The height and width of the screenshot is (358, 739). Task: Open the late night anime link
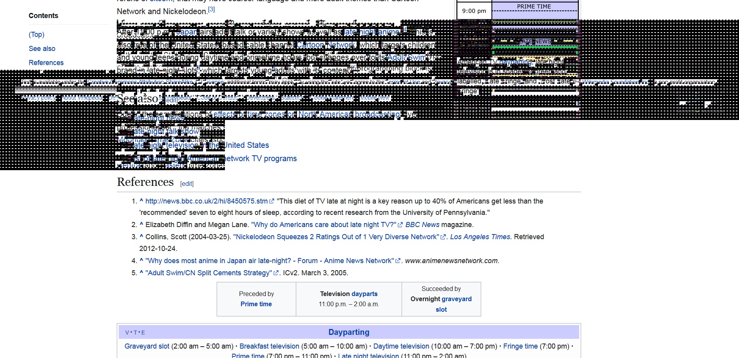[x=372, y=32]
